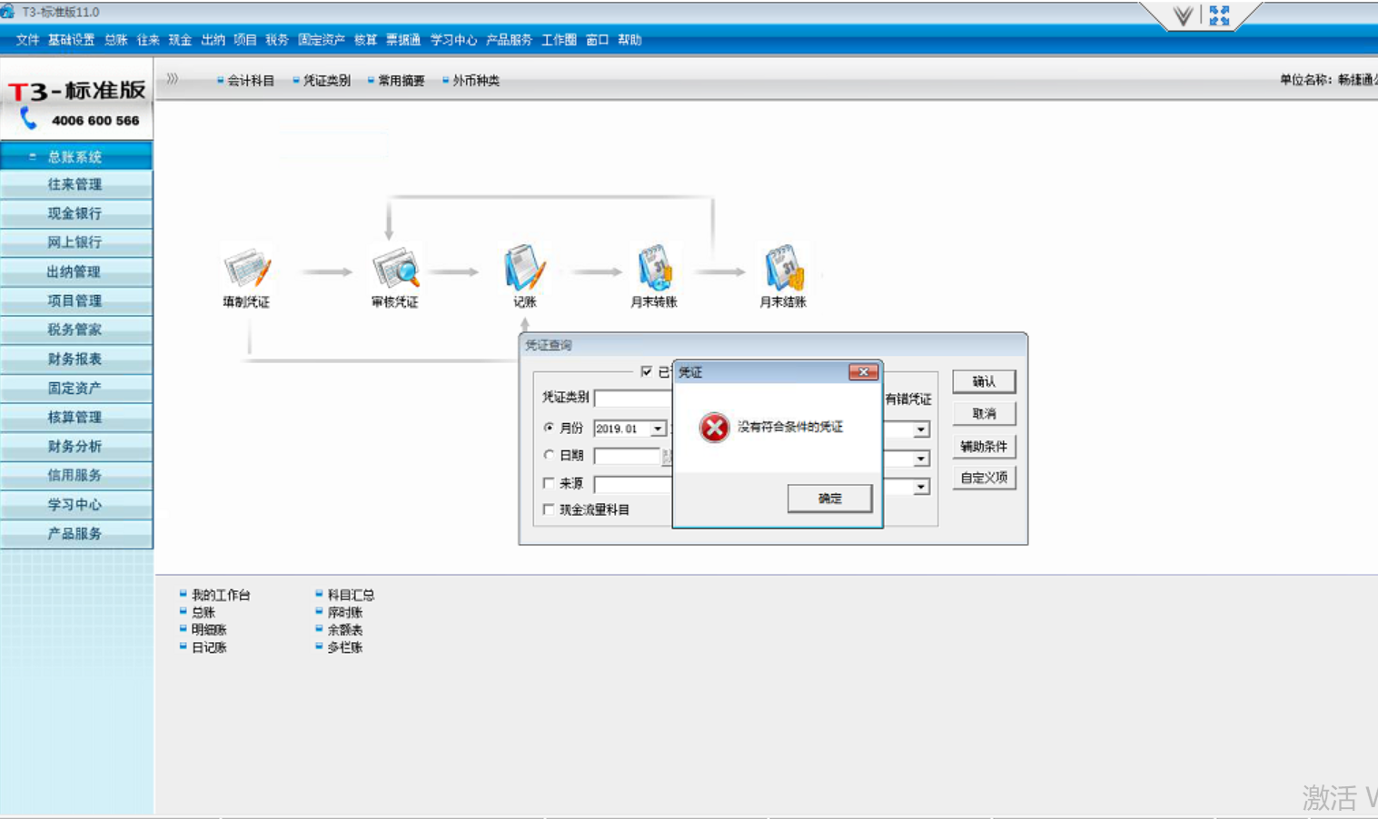The image size is (1378, 819).
Task: Select 税务管家 in sidebar
Action: (x=76, y=330)
